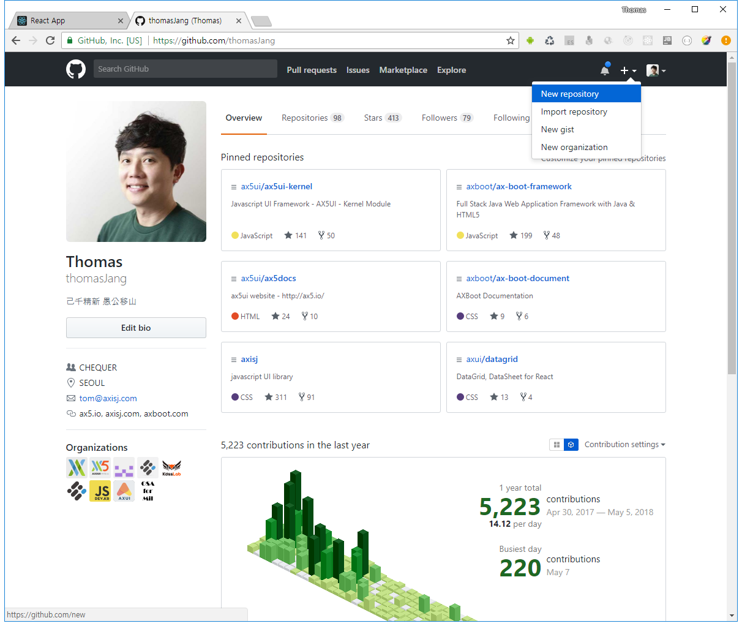Image resolution: width=742 pixels, height=626 pixels.
Task: Open a new browser tab
Action: [x=261, y=21]
